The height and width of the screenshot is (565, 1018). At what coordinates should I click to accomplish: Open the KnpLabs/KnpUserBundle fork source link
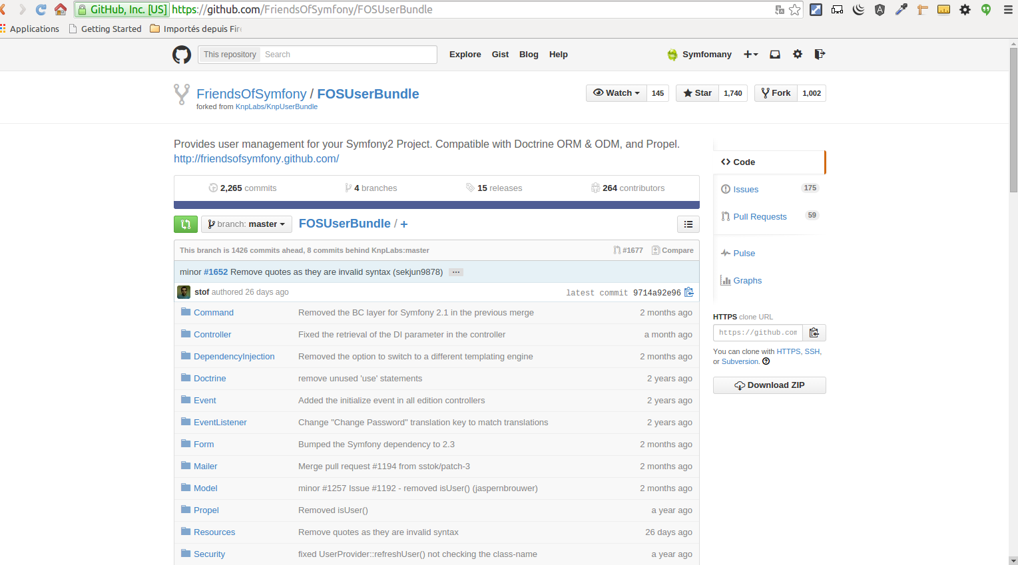point(276,106)
